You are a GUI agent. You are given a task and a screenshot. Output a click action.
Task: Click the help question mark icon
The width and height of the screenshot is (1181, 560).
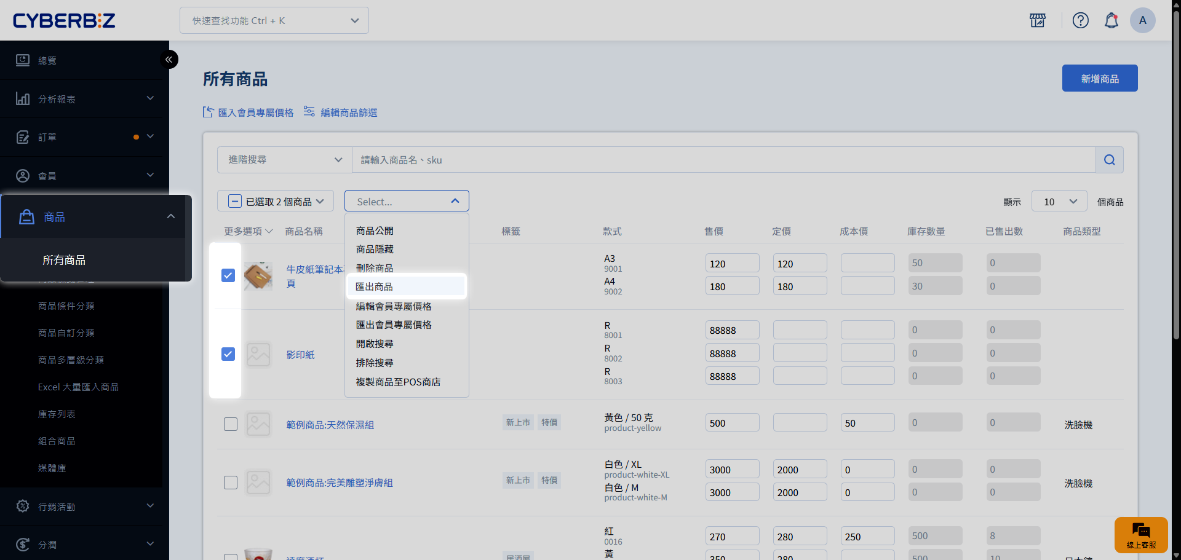point(1080,20)
